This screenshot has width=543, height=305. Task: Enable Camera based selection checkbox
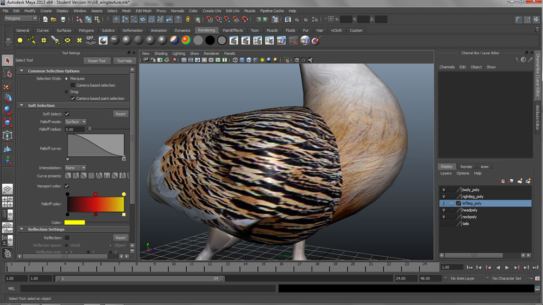73,85
